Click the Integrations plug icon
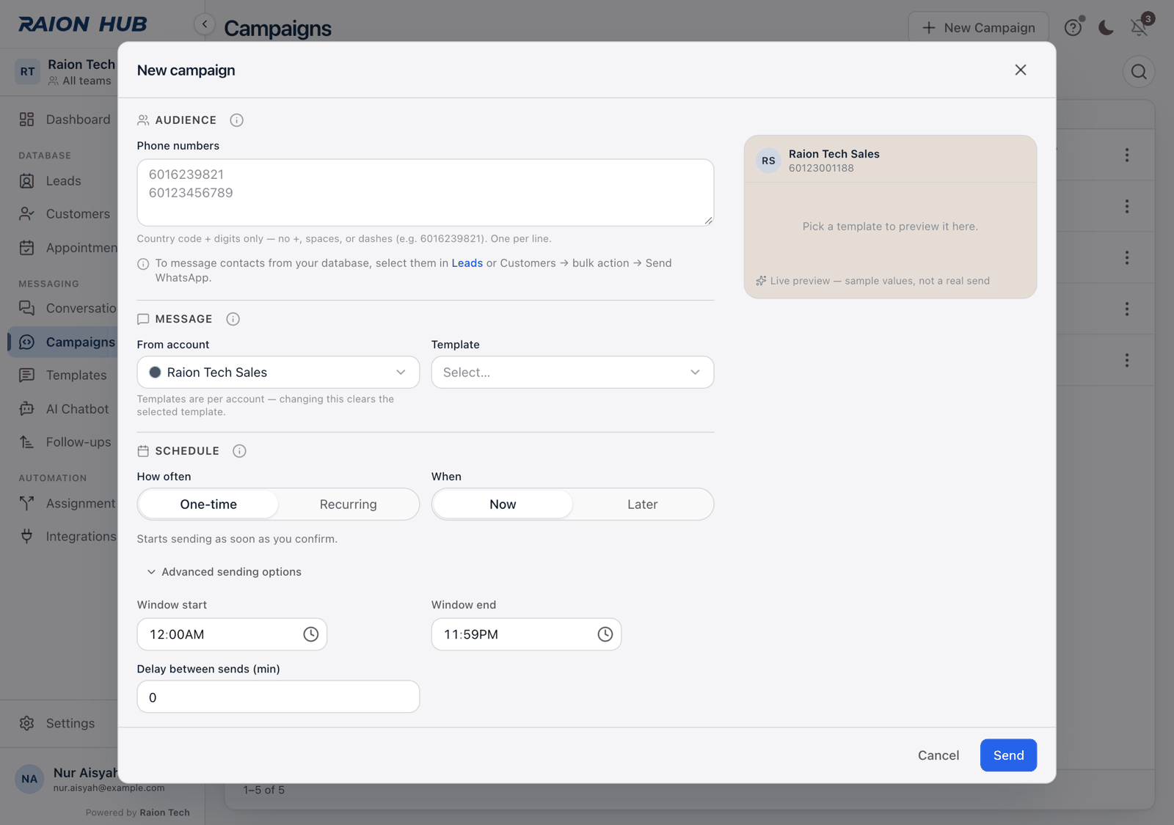 (x=27, y=536)
